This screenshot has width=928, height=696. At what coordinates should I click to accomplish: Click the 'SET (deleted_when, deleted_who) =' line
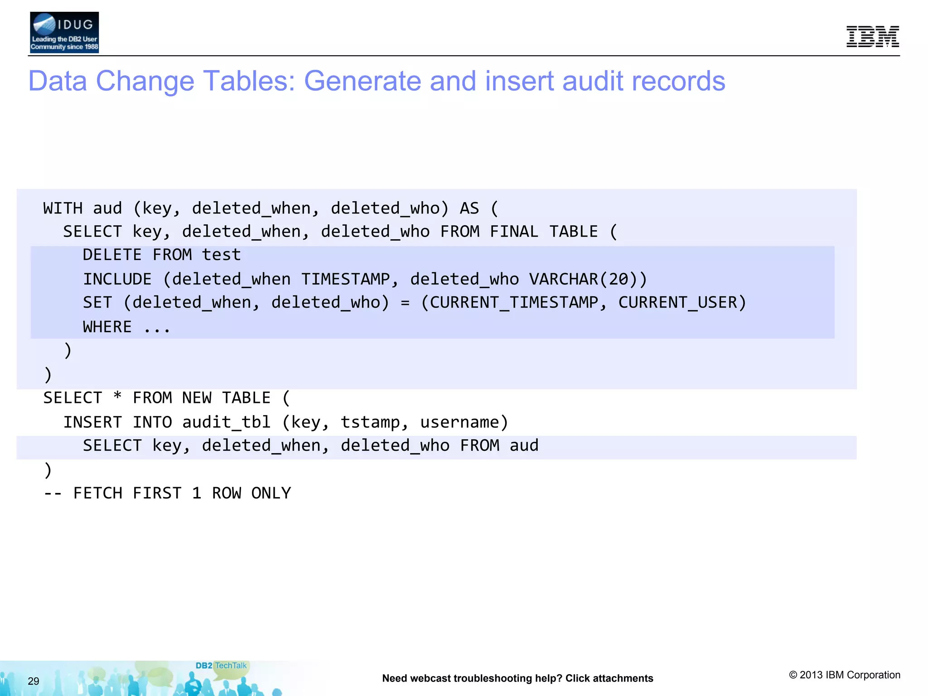(414, 303)
